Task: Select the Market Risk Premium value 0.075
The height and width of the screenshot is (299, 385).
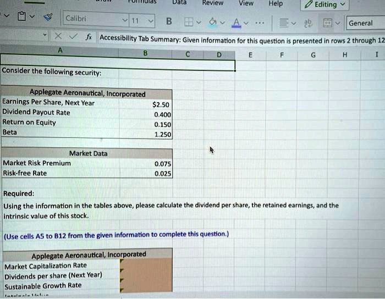Action: (146, 164)
